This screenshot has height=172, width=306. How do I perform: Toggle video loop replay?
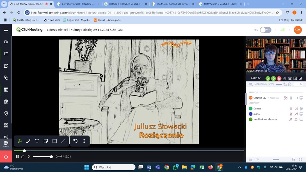[x=23, y=157]
